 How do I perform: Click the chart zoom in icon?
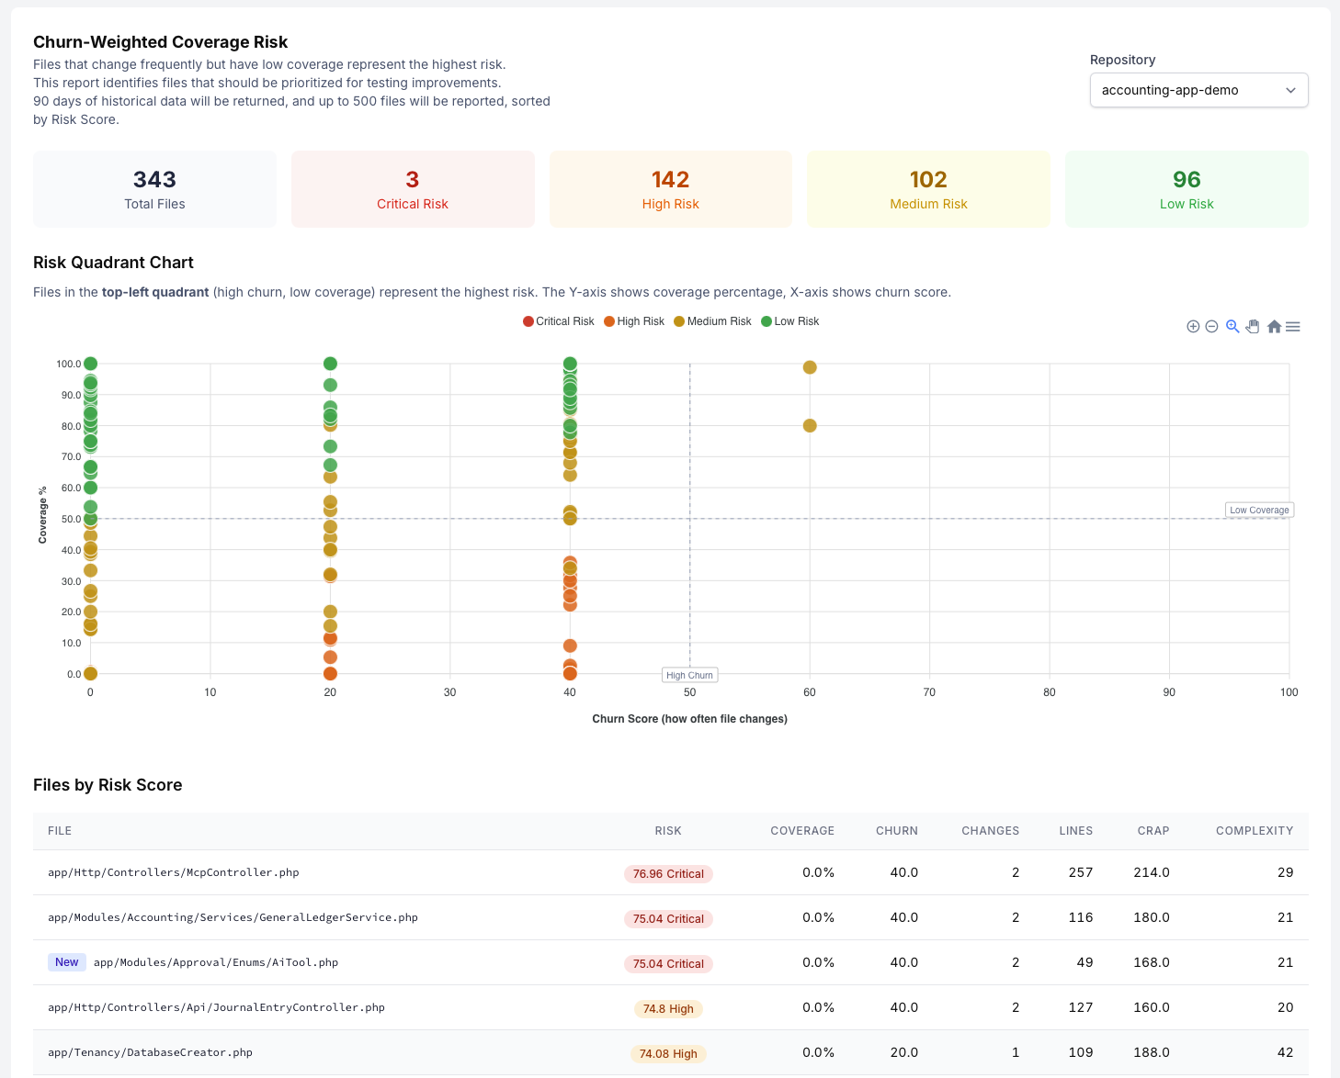tap(1193, 327)
